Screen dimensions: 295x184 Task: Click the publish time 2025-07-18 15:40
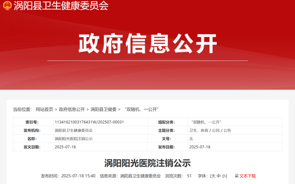[x=78, y=176]
